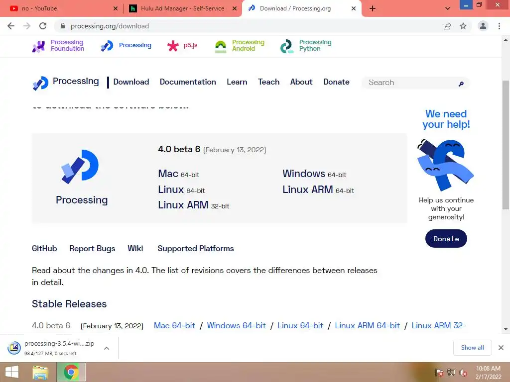The image size is (510, 382).
Task: Click Stable Releases Mac 64-bit link
Action: (x=174, y=325)
